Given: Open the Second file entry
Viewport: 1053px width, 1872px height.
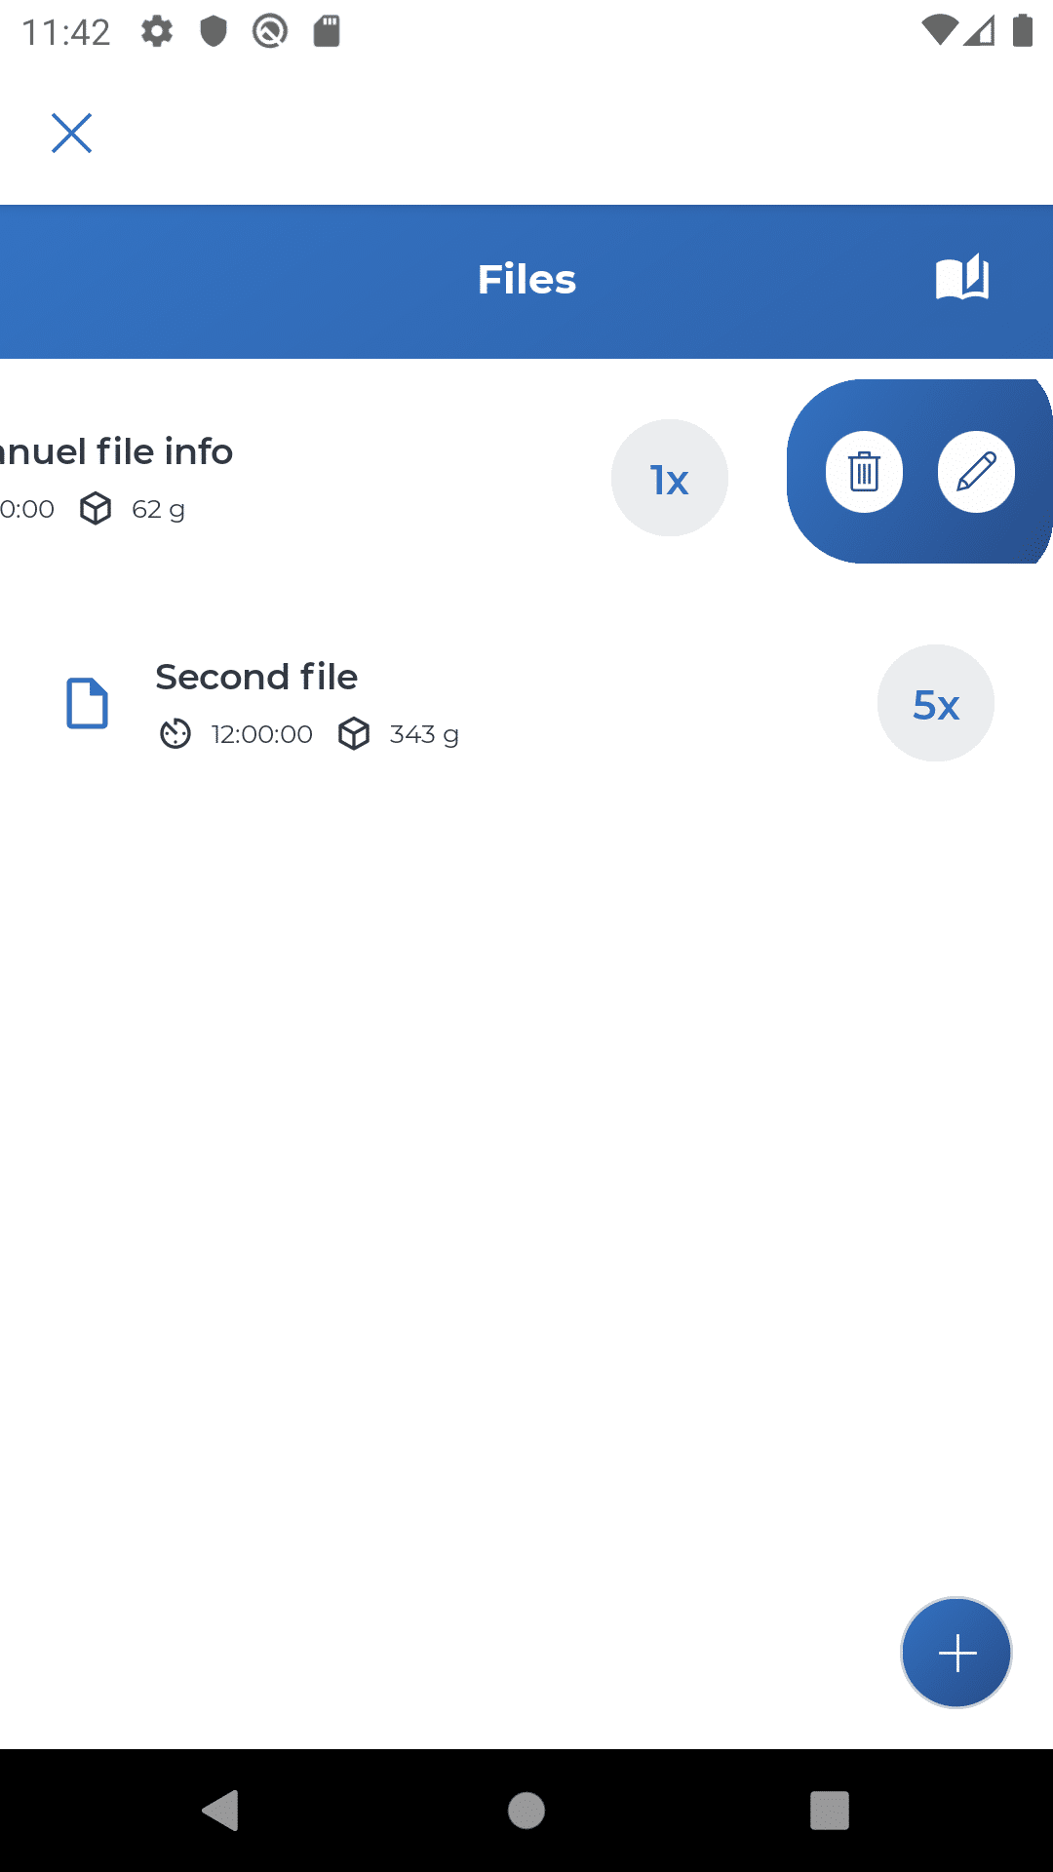Looking at the screenshot, I should (x=526, y=703).
